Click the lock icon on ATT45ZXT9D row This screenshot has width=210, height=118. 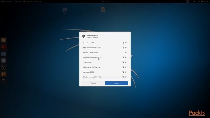123,43
